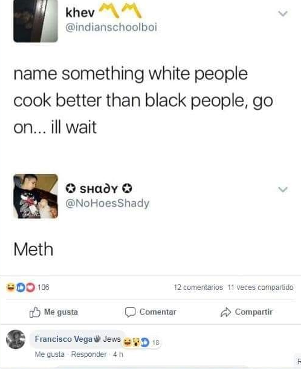Open SHADY's profile picture
This screenshot has height=369, width=301.
[36, 196]
